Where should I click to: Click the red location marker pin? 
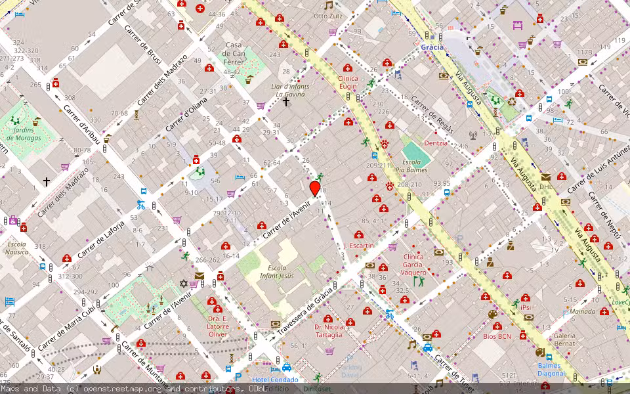314,188
